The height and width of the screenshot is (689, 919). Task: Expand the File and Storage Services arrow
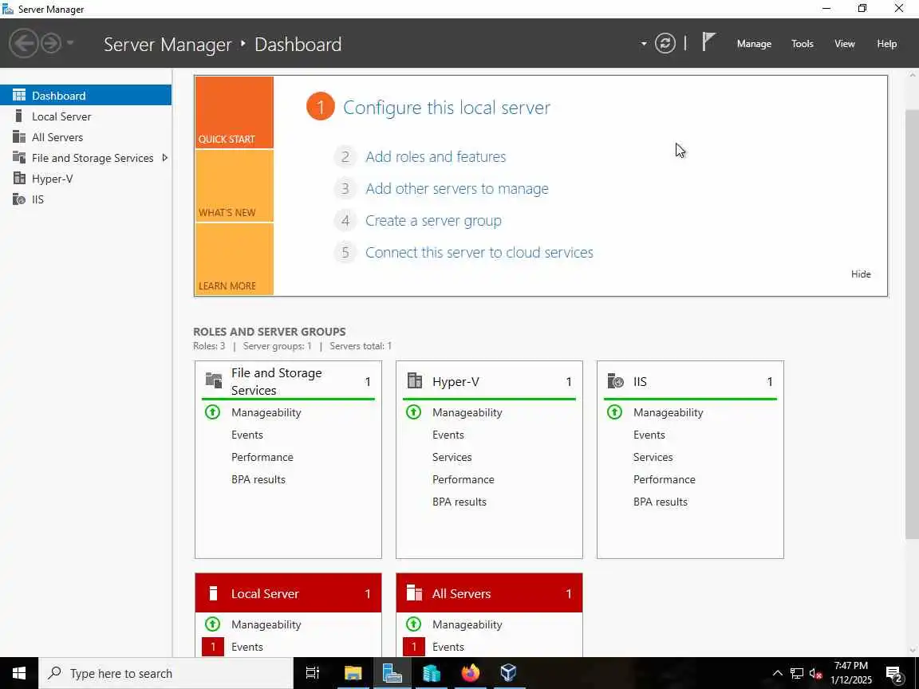[x=164, y=158]
